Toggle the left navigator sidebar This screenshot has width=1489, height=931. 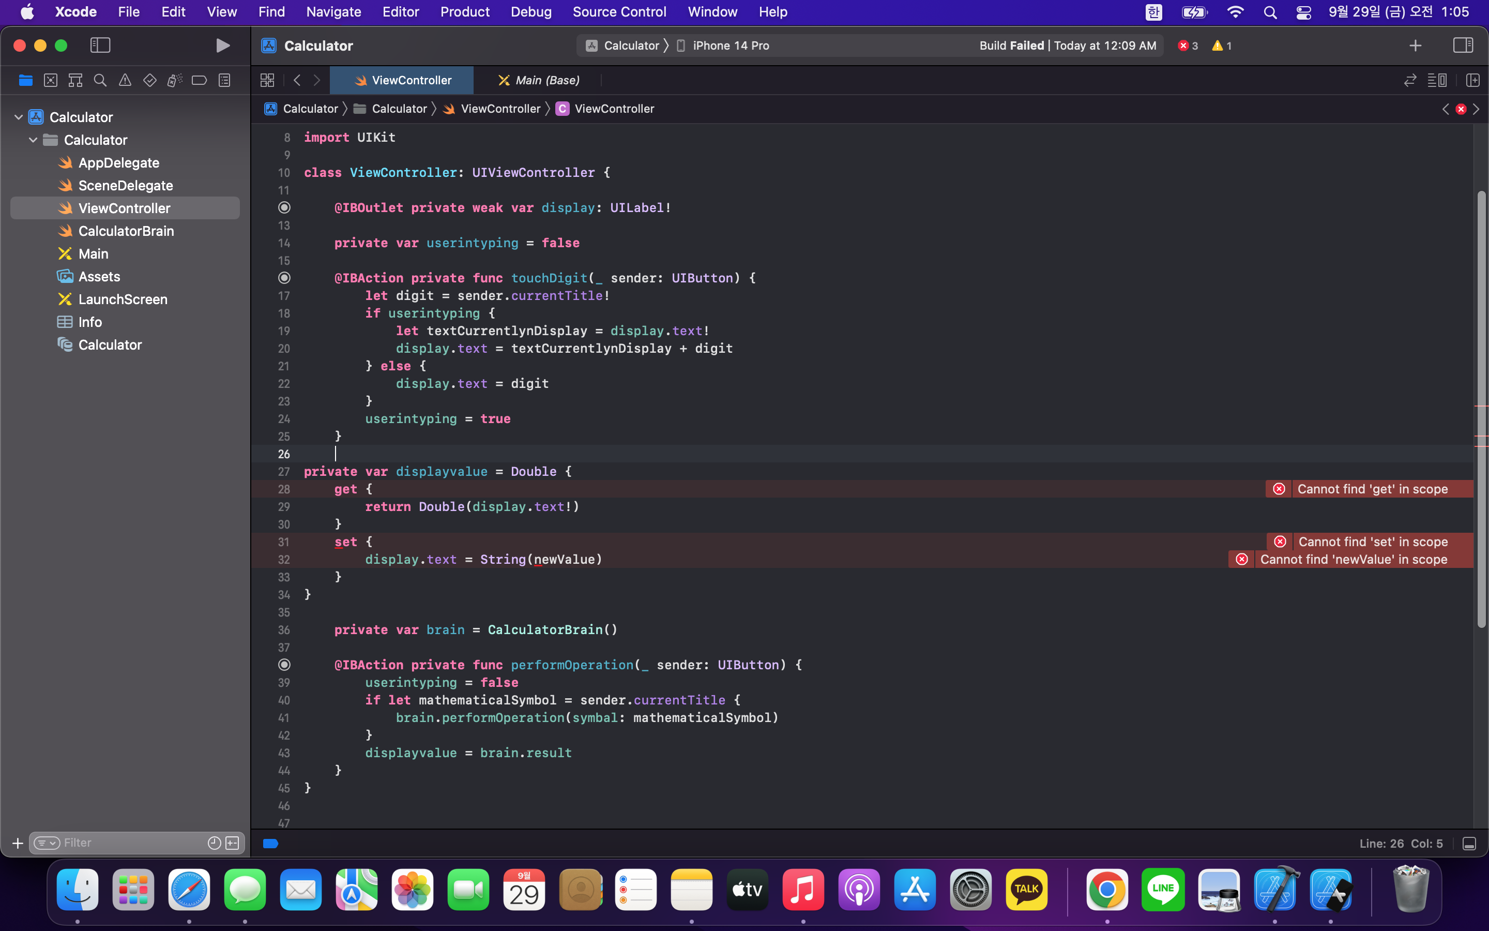[x=100, y=46]
